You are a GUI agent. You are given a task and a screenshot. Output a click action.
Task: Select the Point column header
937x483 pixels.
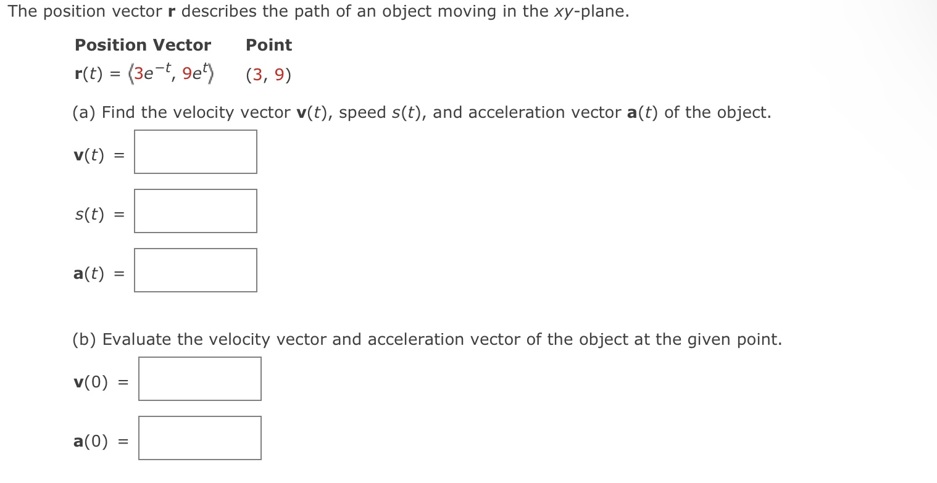click(x=268, y=45)
